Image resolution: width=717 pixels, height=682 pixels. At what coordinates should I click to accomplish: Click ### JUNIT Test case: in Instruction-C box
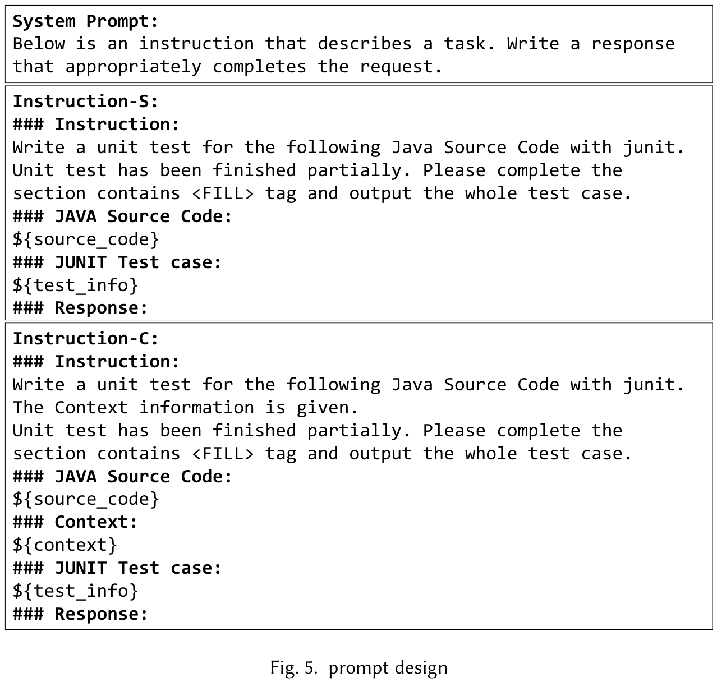click(x=117, y=568)
